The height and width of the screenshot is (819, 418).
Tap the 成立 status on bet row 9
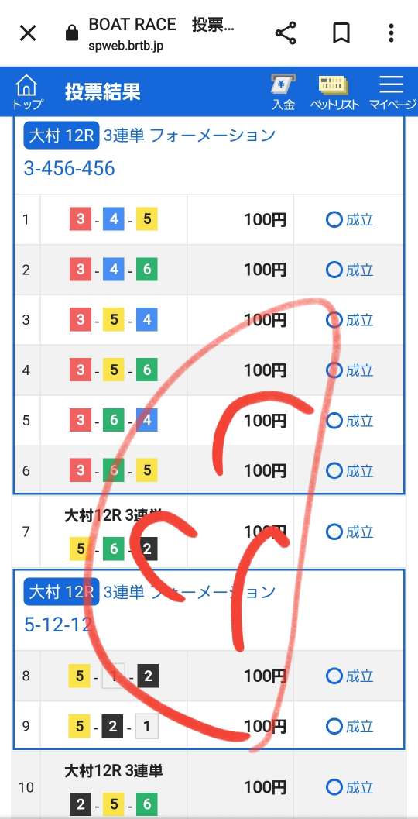[x=349, y=726]
